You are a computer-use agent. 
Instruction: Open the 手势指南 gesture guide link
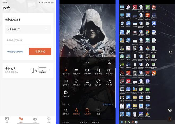[x=108, y=104]
